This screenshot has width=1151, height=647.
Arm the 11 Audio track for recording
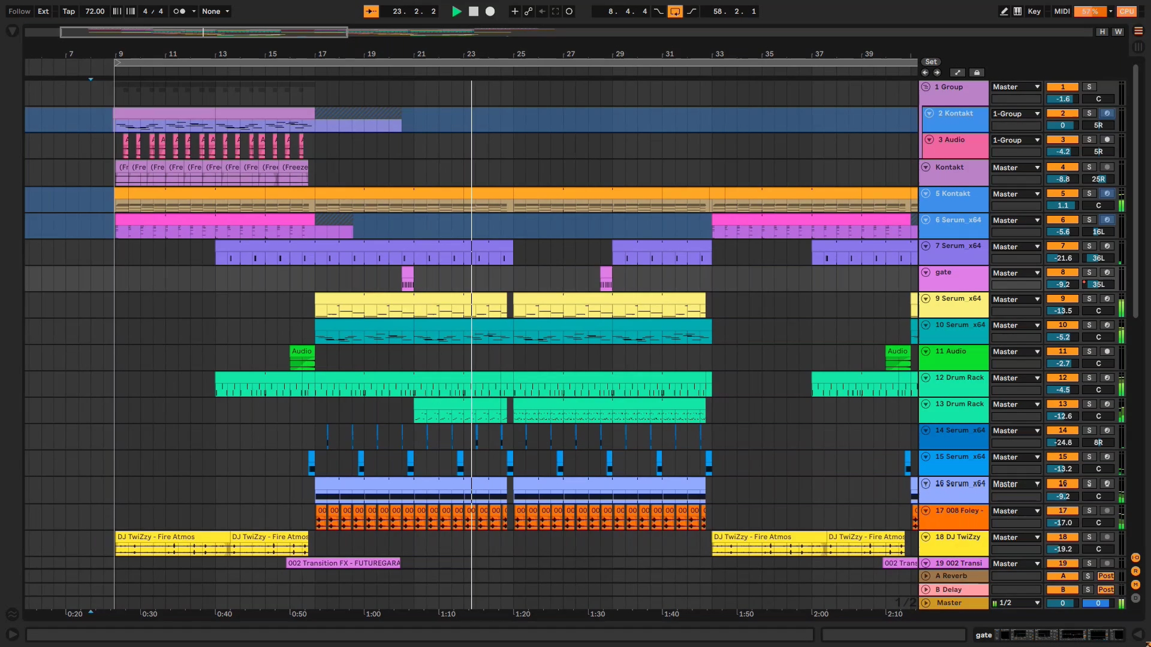click(x=1107, y=351)
